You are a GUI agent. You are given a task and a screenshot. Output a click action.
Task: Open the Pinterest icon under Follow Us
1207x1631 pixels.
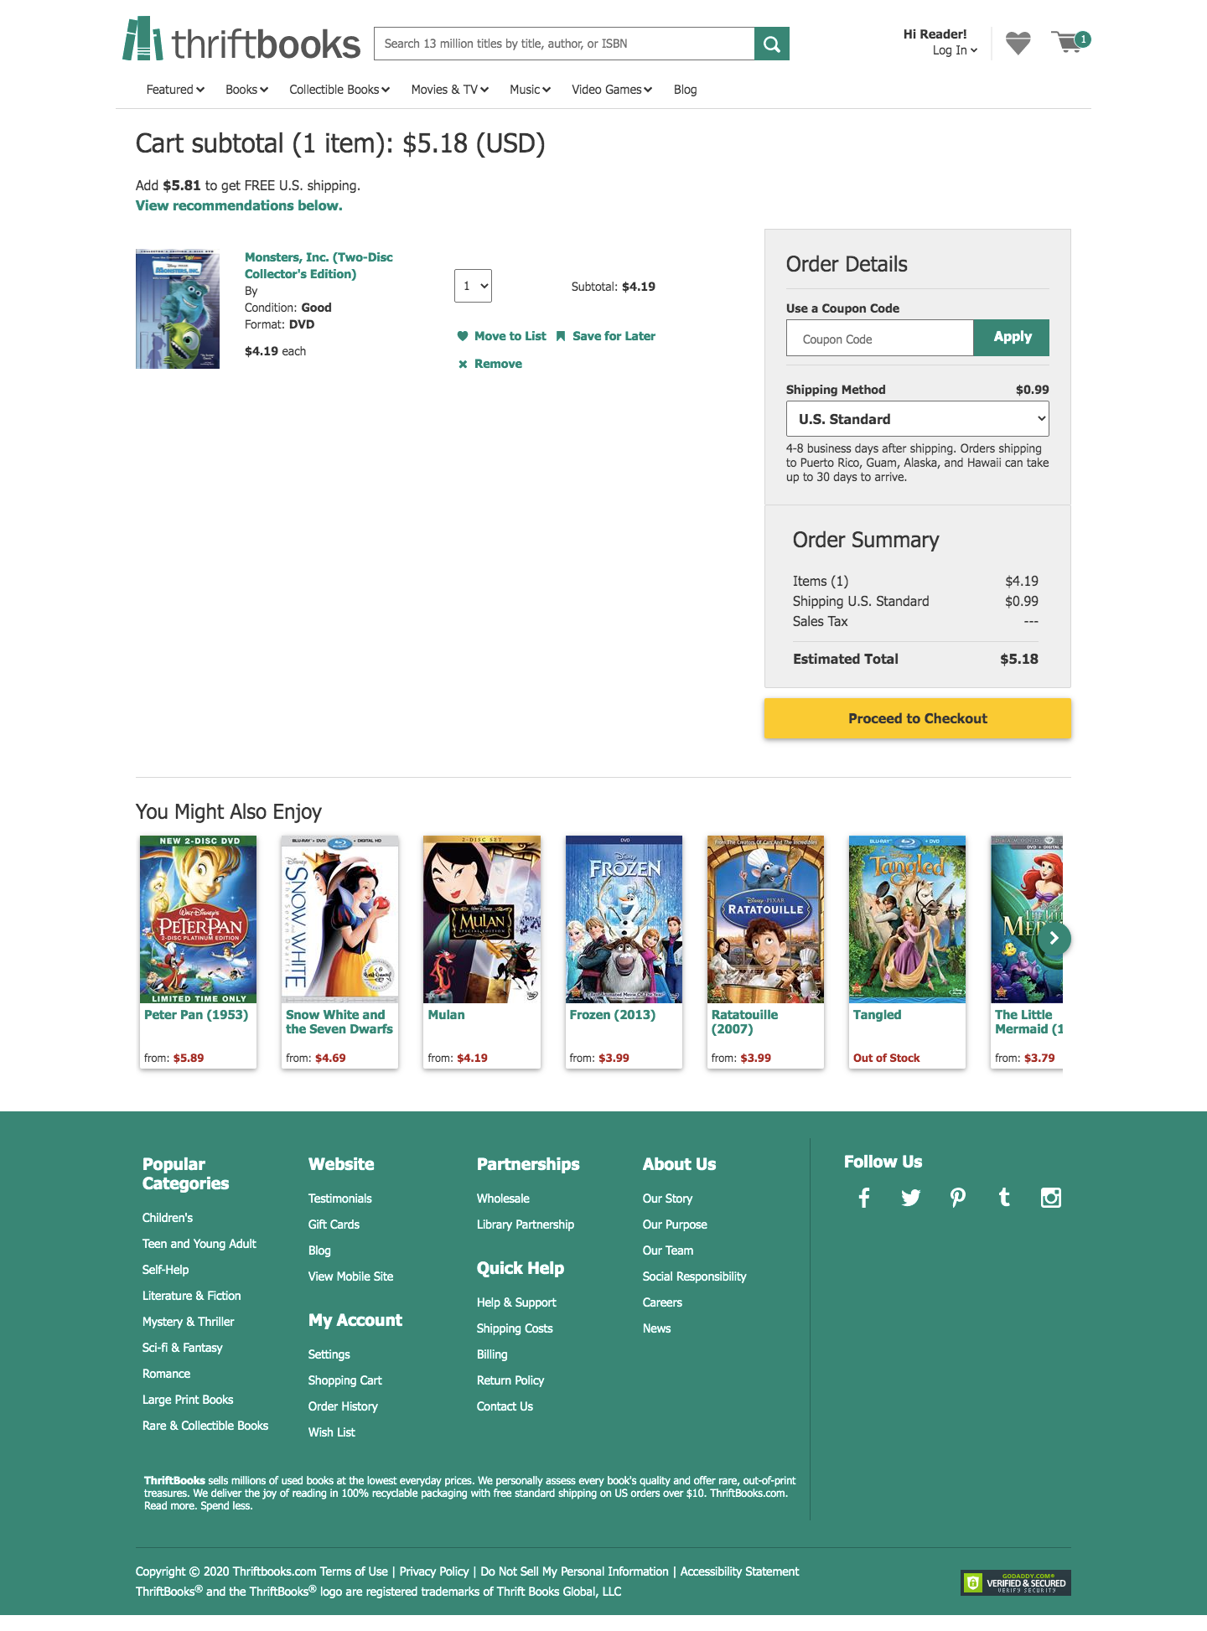[957, 1198]
